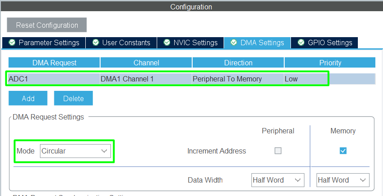Image resolution: width=383 pixels, height=196 pixels.
Task: Open the NVIC Settings tab
Action: [x=190, y=43]
